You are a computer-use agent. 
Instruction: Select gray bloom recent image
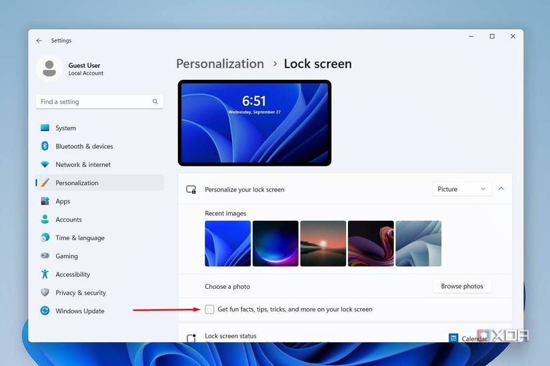point(419,244)
